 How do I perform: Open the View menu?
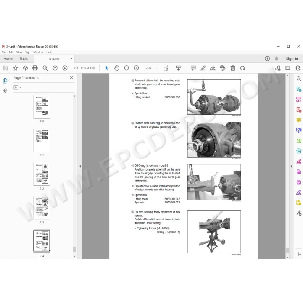[19, 52]
